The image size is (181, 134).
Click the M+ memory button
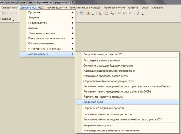click(125, 13)
